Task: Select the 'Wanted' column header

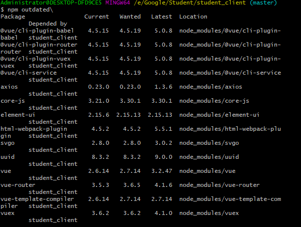Action: [x=130, y=17]
